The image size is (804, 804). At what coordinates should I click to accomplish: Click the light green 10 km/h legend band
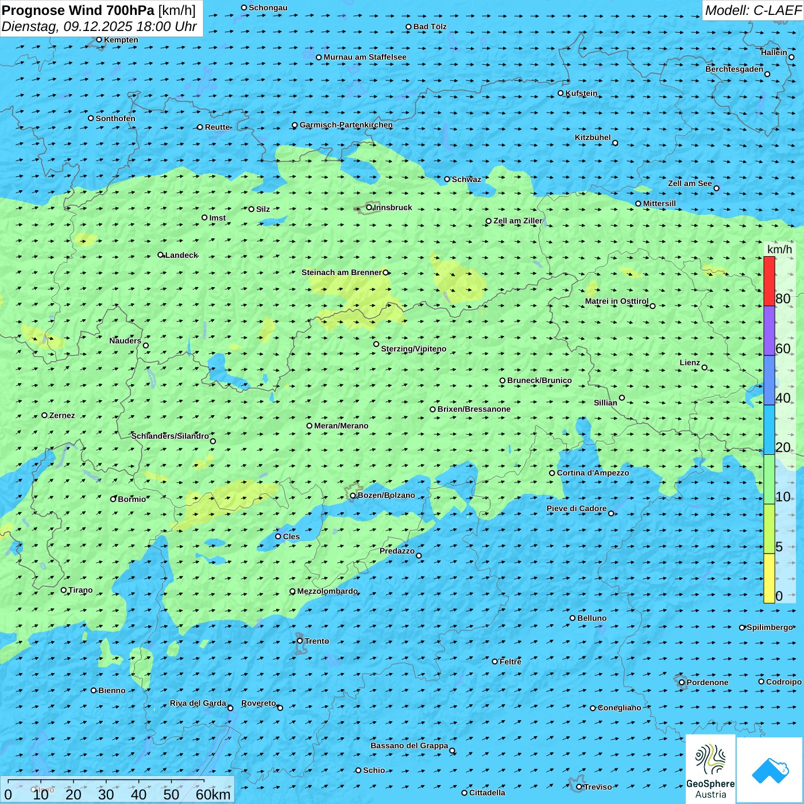769,480
